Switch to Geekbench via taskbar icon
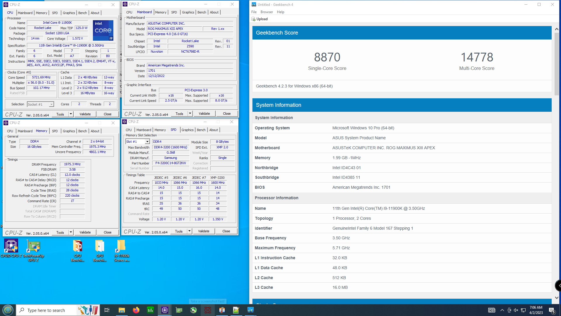Screen dimensions: 561x316 pyautogui.click(x=251, y=310)
